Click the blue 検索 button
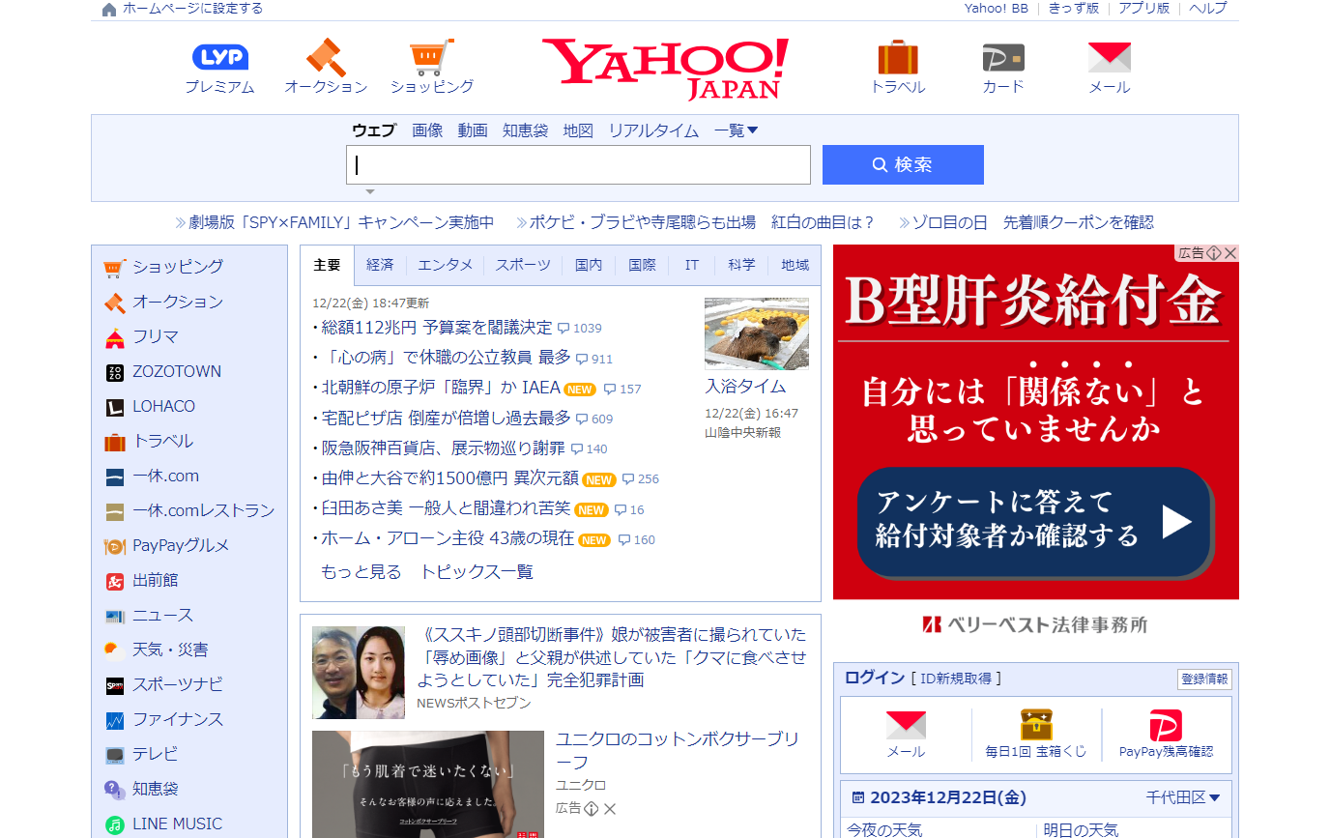The height and width of the screenshot is (838, 1330). pyautogui.click(x=903, y=164)
